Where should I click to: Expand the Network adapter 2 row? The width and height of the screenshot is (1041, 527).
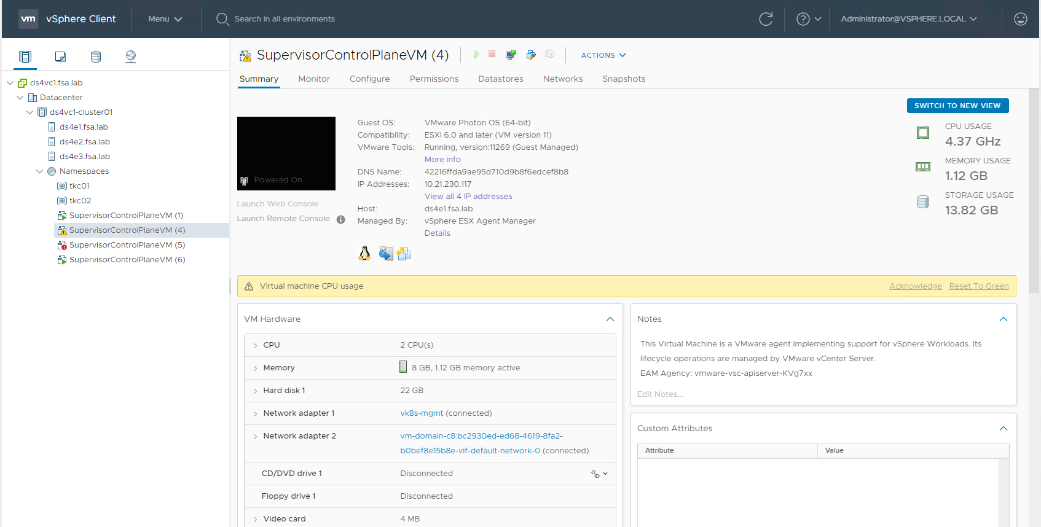click(x=255, y=437)
